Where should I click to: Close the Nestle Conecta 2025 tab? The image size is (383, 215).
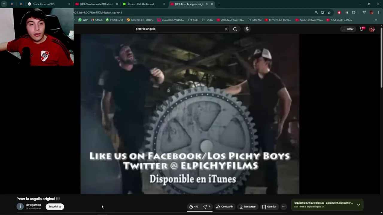[x=69, y=4]
